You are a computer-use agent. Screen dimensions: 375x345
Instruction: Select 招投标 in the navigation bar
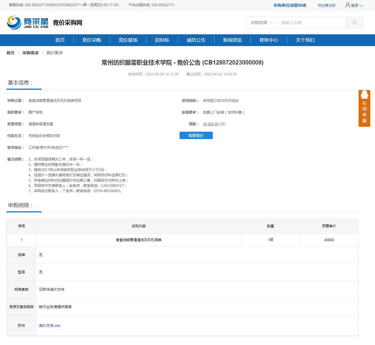click(x=162, y=40)
